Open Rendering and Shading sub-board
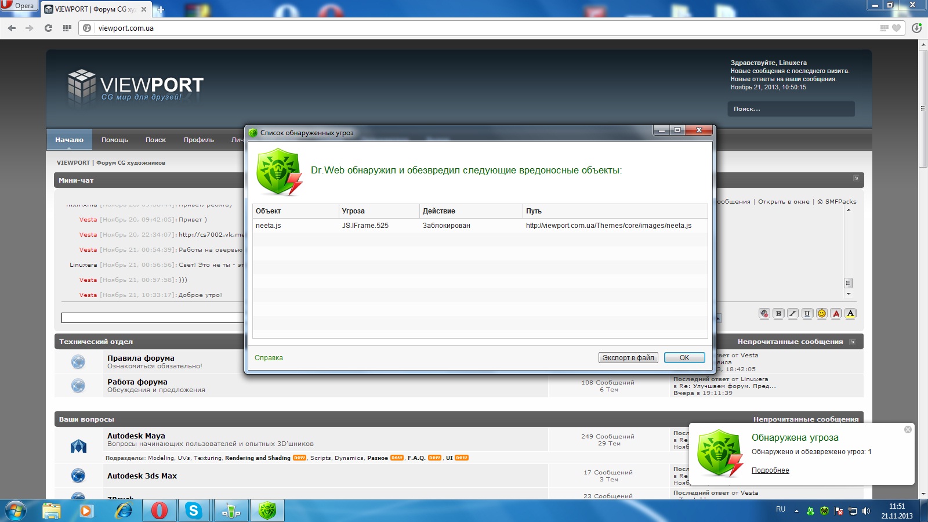 (258, 458)
